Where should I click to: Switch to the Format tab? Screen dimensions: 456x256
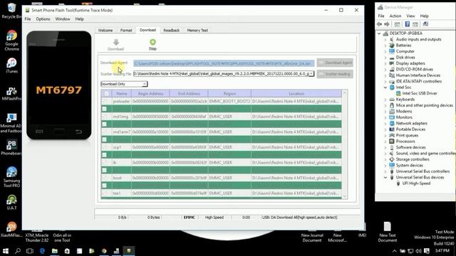tap(126, 30)
